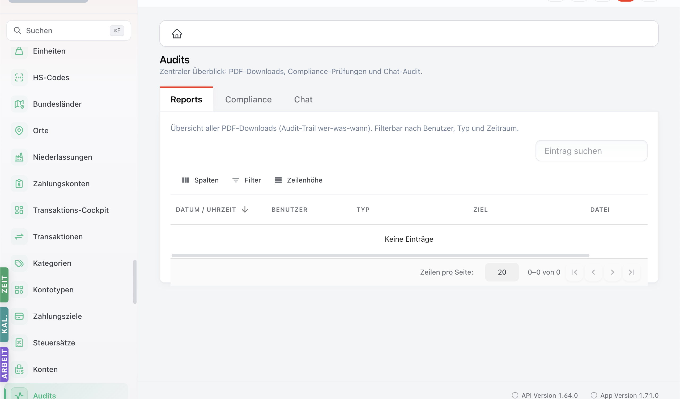This screenshot has height=399, width=680.
Task: Open the ZEIT side tab
Action: 4,285
